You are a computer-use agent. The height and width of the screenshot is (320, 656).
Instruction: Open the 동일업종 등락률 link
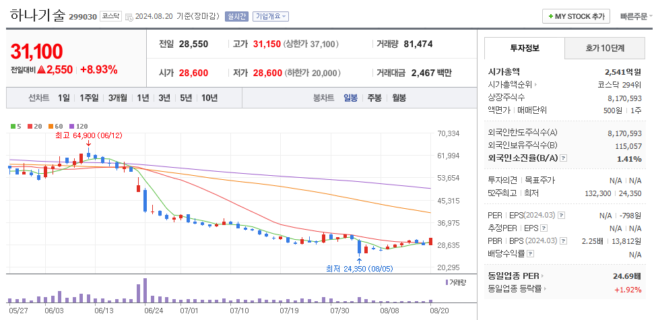[515, 289]
